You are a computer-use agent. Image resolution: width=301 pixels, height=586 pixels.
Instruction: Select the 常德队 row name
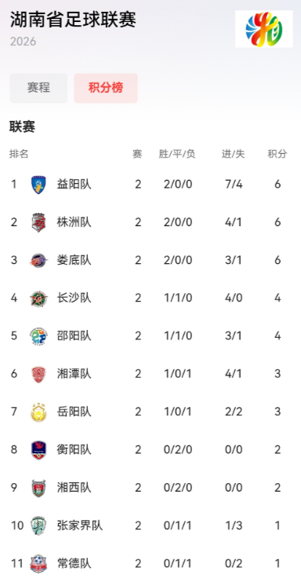click(74, 563)
